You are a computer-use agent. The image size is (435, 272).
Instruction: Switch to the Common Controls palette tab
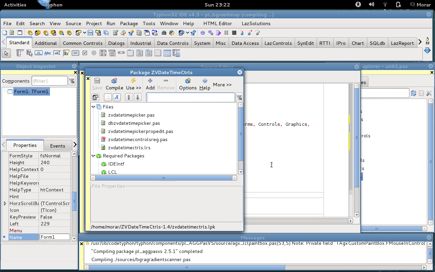[x=83, y=43]
